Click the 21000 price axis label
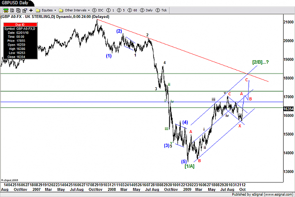 [x=288, y=22]
